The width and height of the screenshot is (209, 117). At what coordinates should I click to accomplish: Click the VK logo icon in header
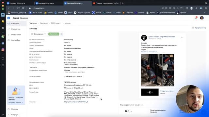coord(9,18)
